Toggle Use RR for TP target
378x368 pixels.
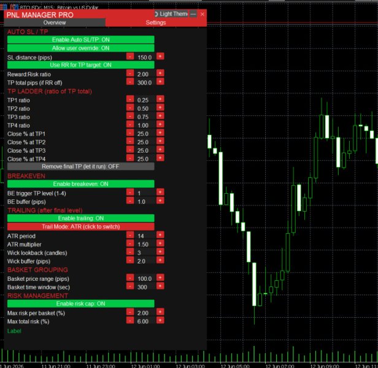(x=81, y=65)
